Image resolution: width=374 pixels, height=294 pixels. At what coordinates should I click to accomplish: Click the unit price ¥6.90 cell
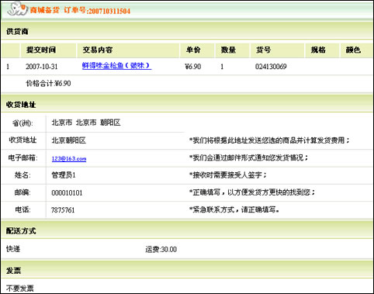(193, 67)
